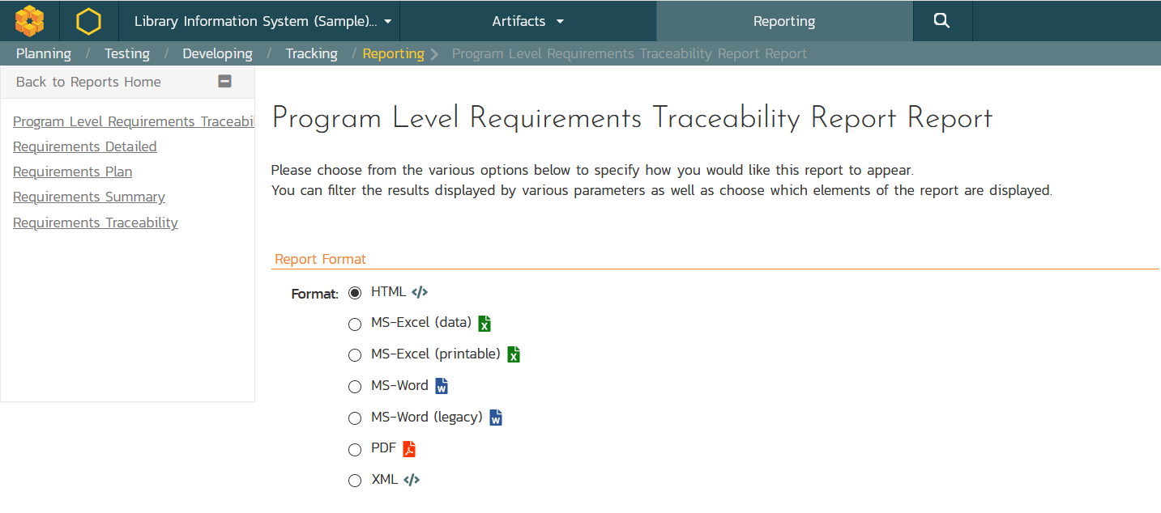Click Back to Reports Home
The height and width of the screenshot is (513, 1161).
click(88, 82)
